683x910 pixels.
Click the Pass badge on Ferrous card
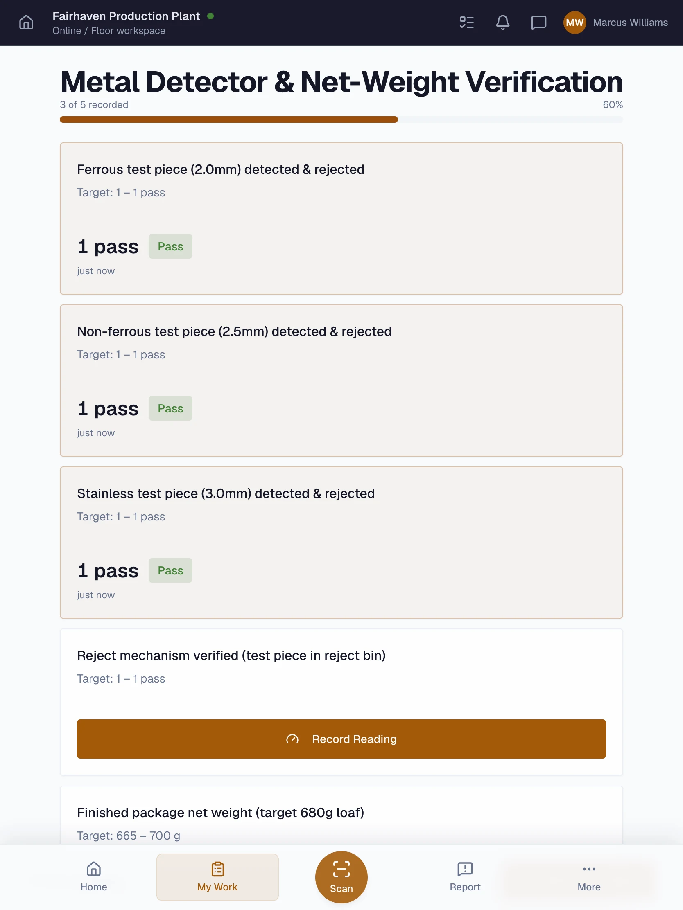point(170,246)
